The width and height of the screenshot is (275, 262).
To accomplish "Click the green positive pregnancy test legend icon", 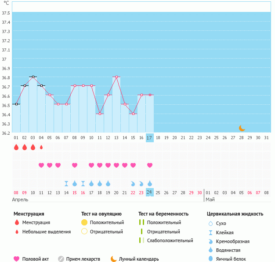I will [141, 222].
